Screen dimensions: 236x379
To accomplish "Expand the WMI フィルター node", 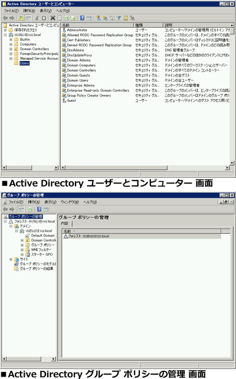I will pos(22,250).
